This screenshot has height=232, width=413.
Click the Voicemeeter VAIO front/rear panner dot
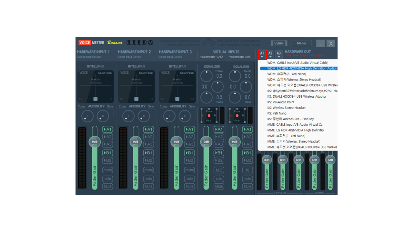209,115
